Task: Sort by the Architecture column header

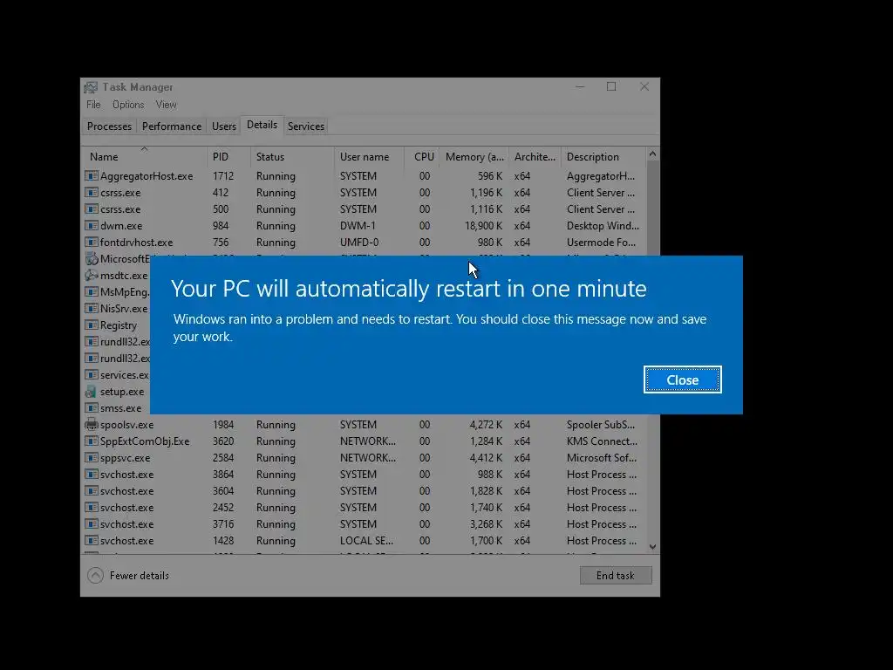Action: point(535,157)
